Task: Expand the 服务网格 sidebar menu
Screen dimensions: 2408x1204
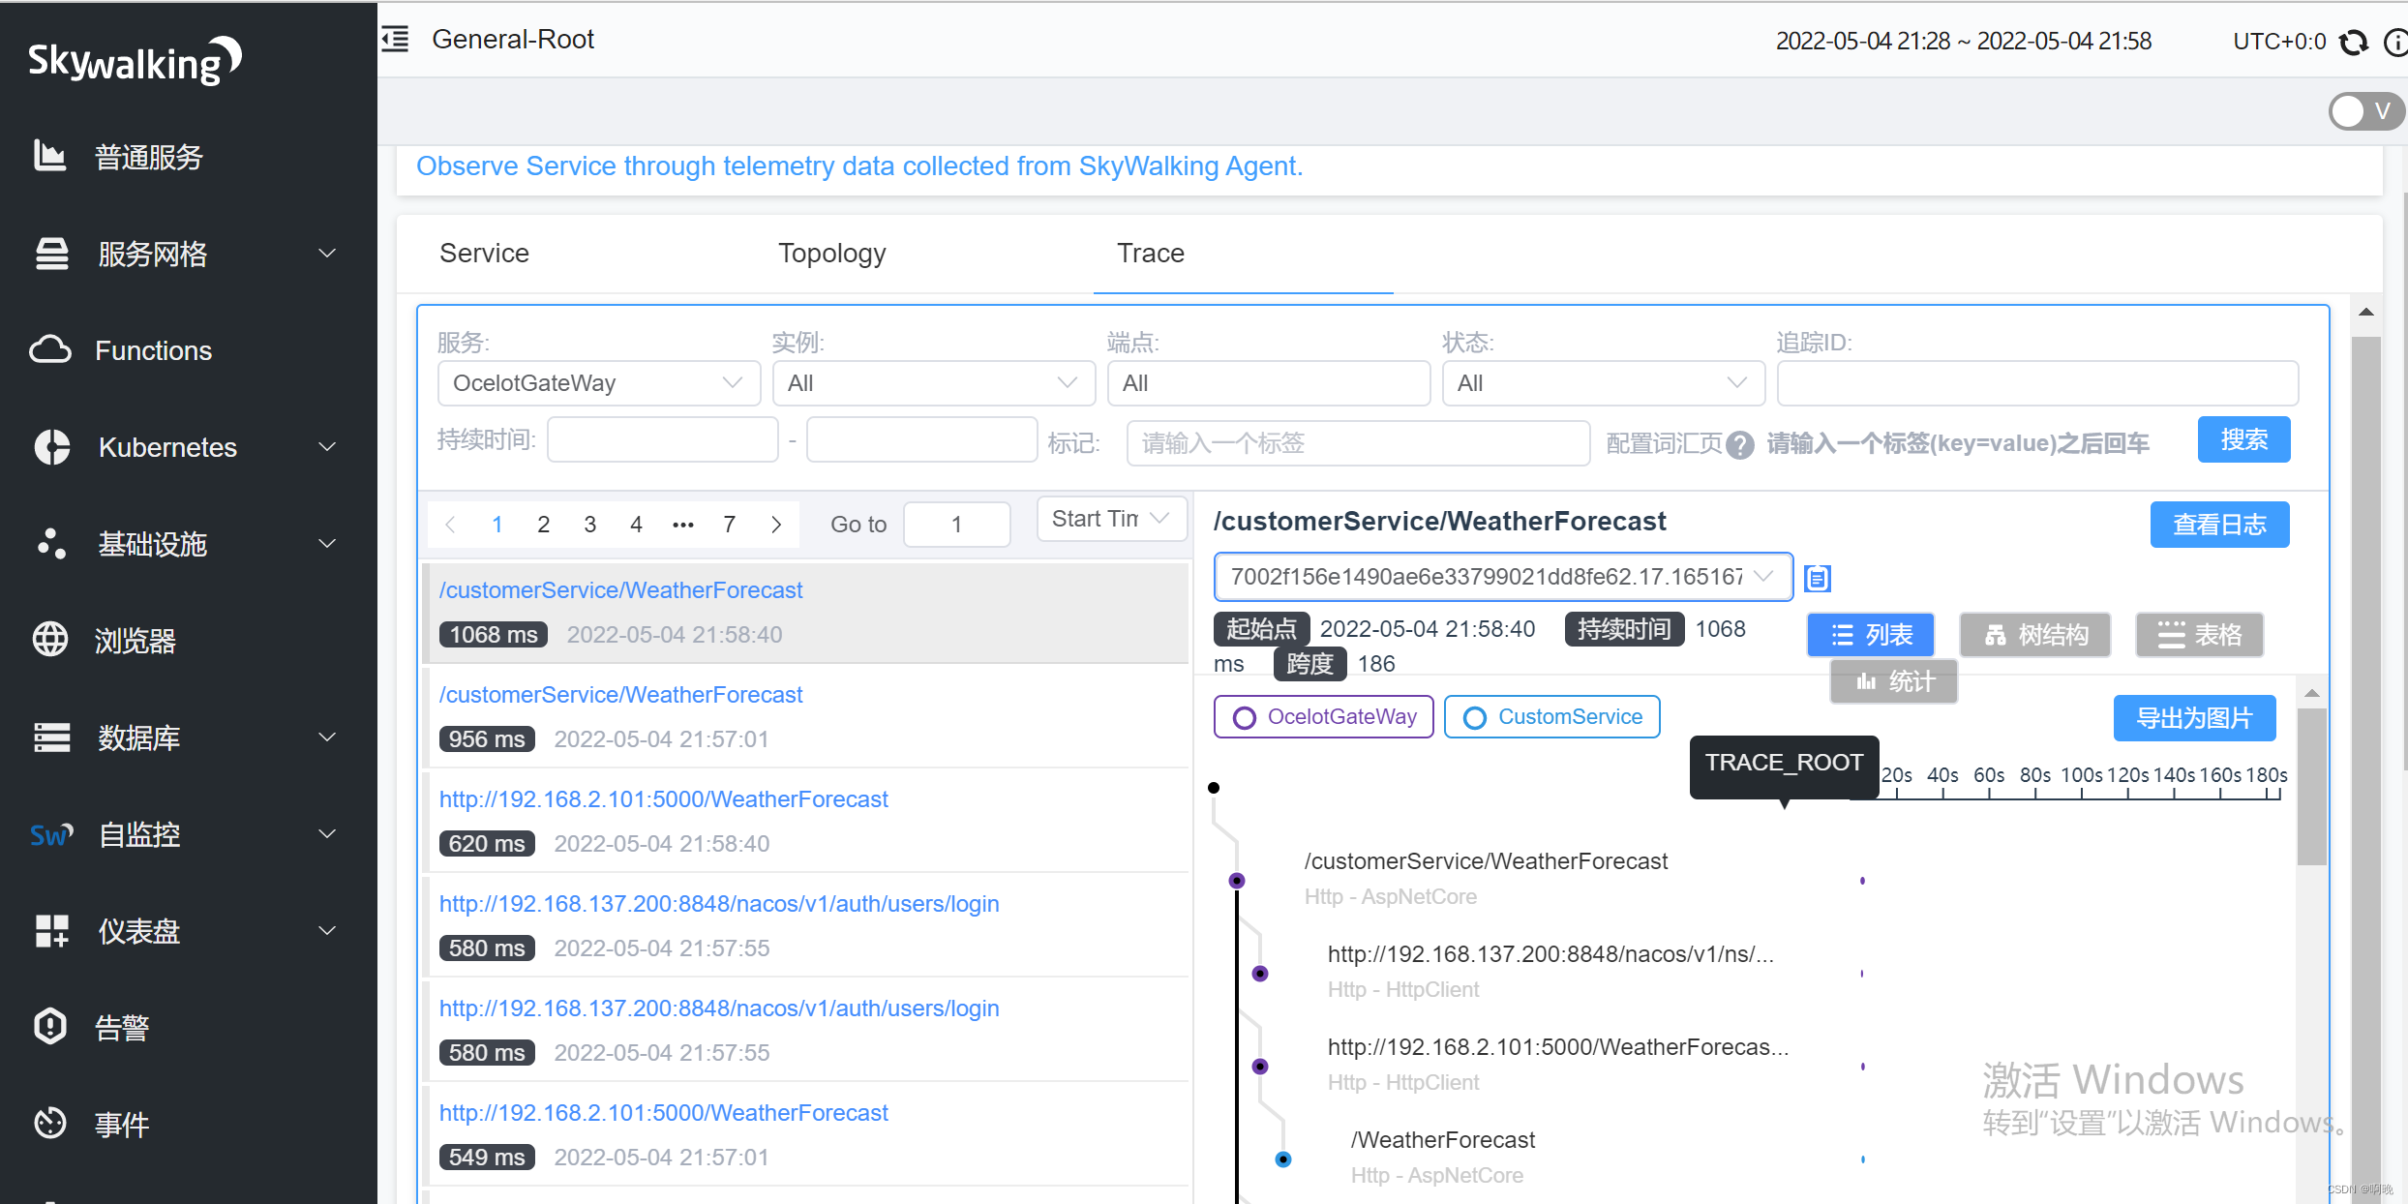Action: point(328,254)
